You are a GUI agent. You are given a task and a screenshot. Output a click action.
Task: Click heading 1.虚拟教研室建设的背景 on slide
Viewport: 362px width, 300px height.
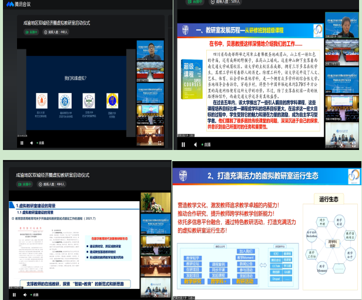click(35, 206)
